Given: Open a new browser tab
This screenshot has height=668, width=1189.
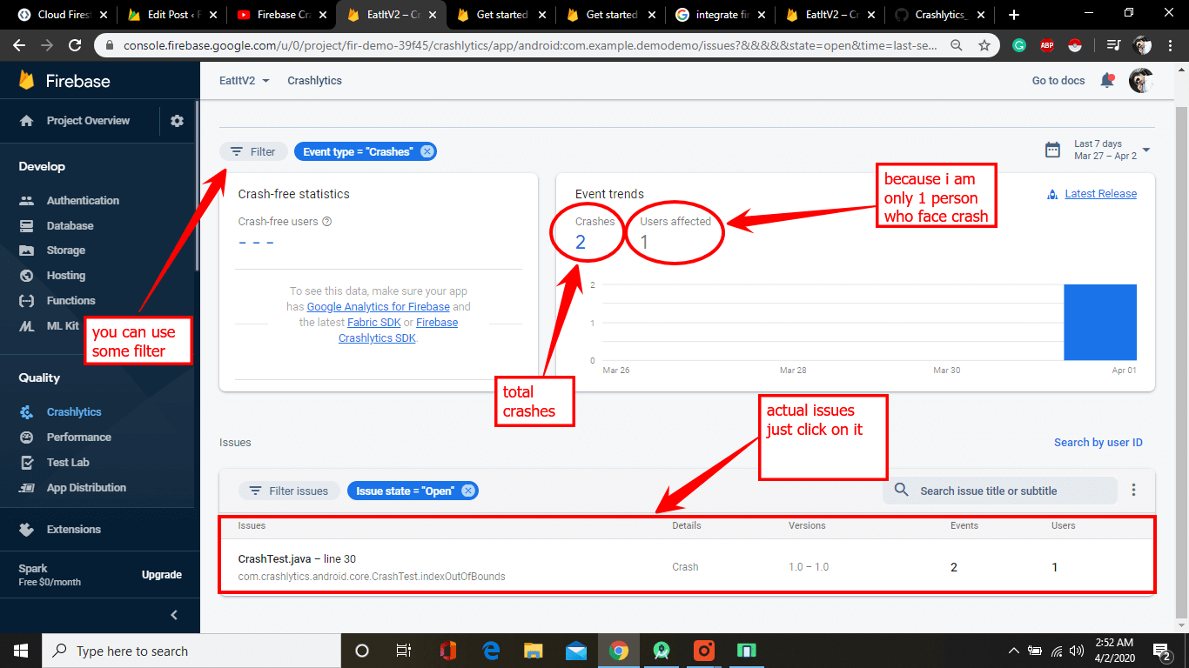Looking at the screenshot, I should [1013, 15].
